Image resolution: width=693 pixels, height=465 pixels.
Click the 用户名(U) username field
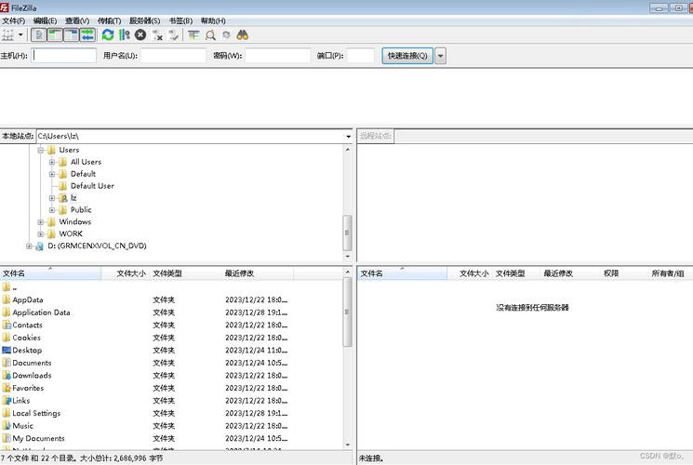tap(173, 56)
